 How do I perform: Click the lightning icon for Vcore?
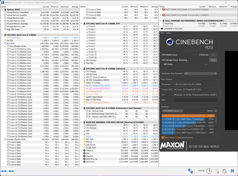click(x=84, y=136)
